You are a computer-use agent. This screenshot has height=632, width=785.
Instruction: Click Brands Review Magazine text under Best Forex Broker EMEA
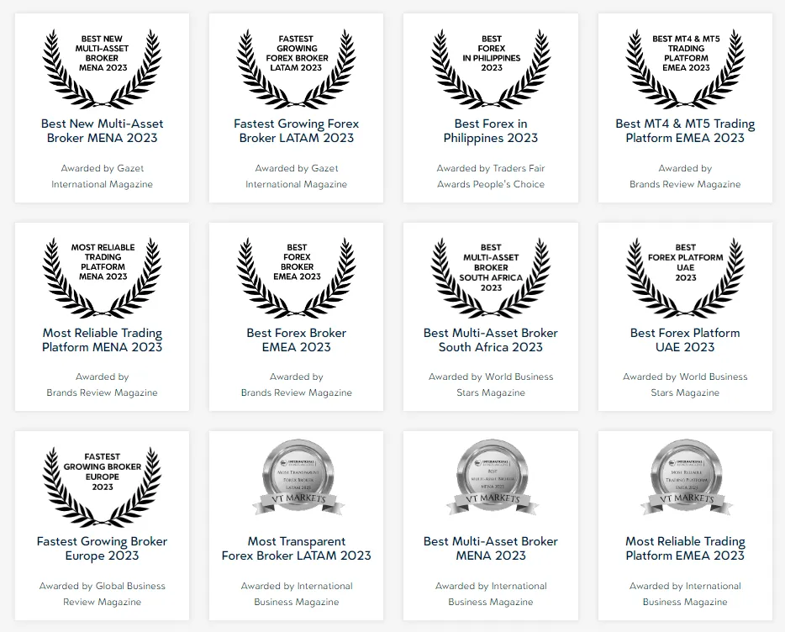tap(297, 385)
